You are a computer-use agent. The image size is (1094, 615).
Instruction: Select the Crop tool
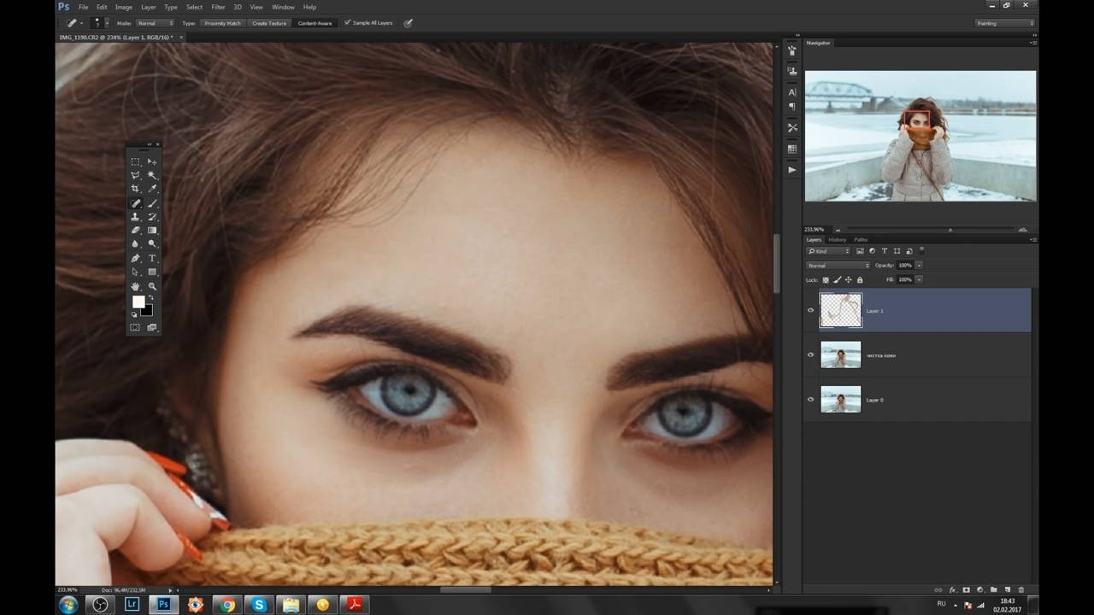pos(135,189)
